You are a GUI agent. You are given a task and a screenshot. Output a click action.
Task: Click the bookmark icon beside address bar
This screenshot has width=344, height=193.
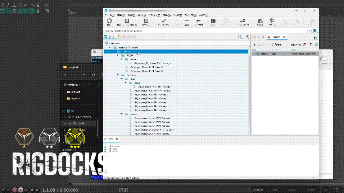[x=314, y=31]
